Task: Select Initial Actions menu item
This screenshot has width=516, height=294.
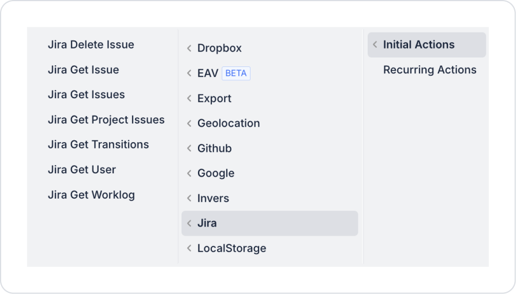Action: pyautogui.click(x=427, y=45)
